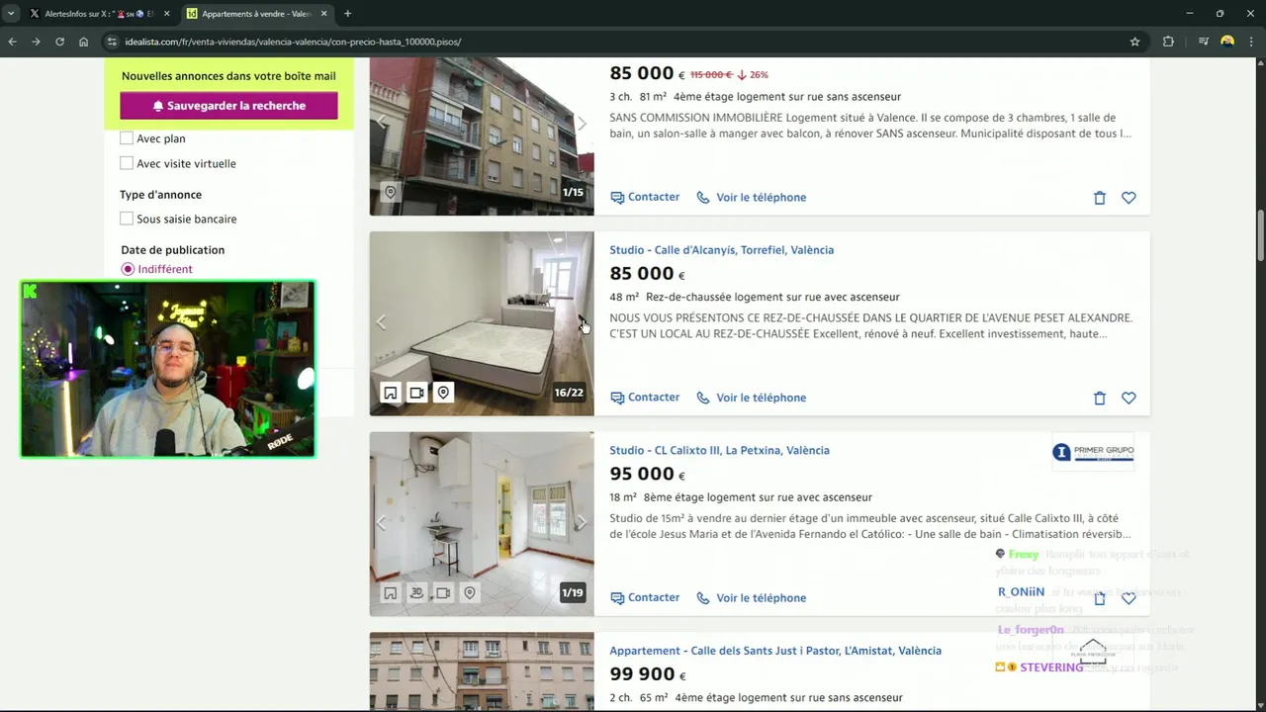Click 'Voir le téléphone' for Calle d'Alcanyís studio

click(752, 398)
